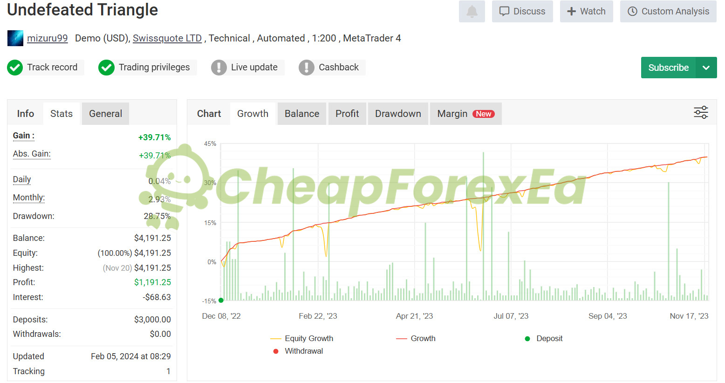The width and height of the screenshot is (725, 383).
Task: Click Trading privileges green checkmark icon
Action: point(106,68)
